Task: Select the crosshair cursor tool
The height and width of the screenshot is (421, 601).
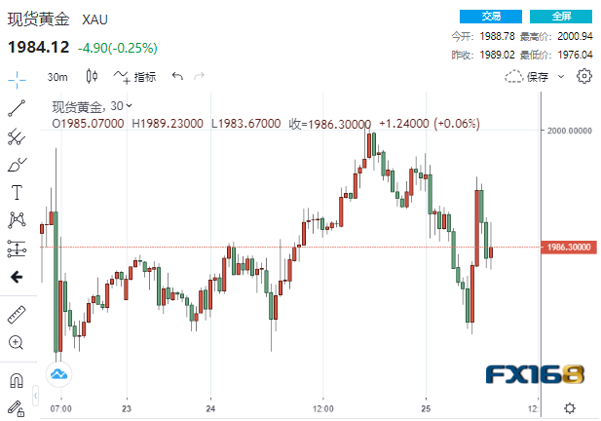Action: tap(17, 80)
